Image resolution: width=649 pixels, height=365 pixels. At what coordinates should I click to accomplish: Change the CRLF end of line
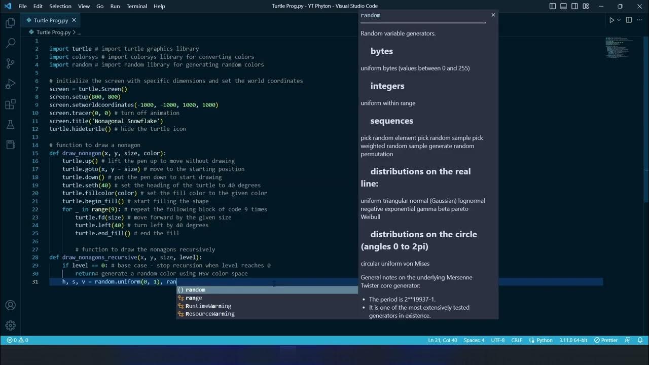click(x=517, y=340)
